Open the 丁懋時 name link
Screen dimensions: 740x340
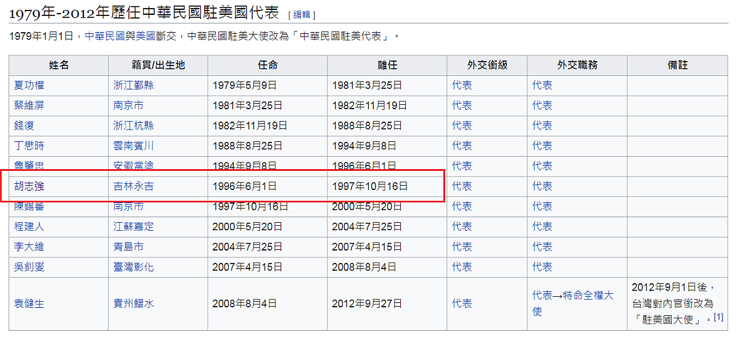click(x=29, y=146)
